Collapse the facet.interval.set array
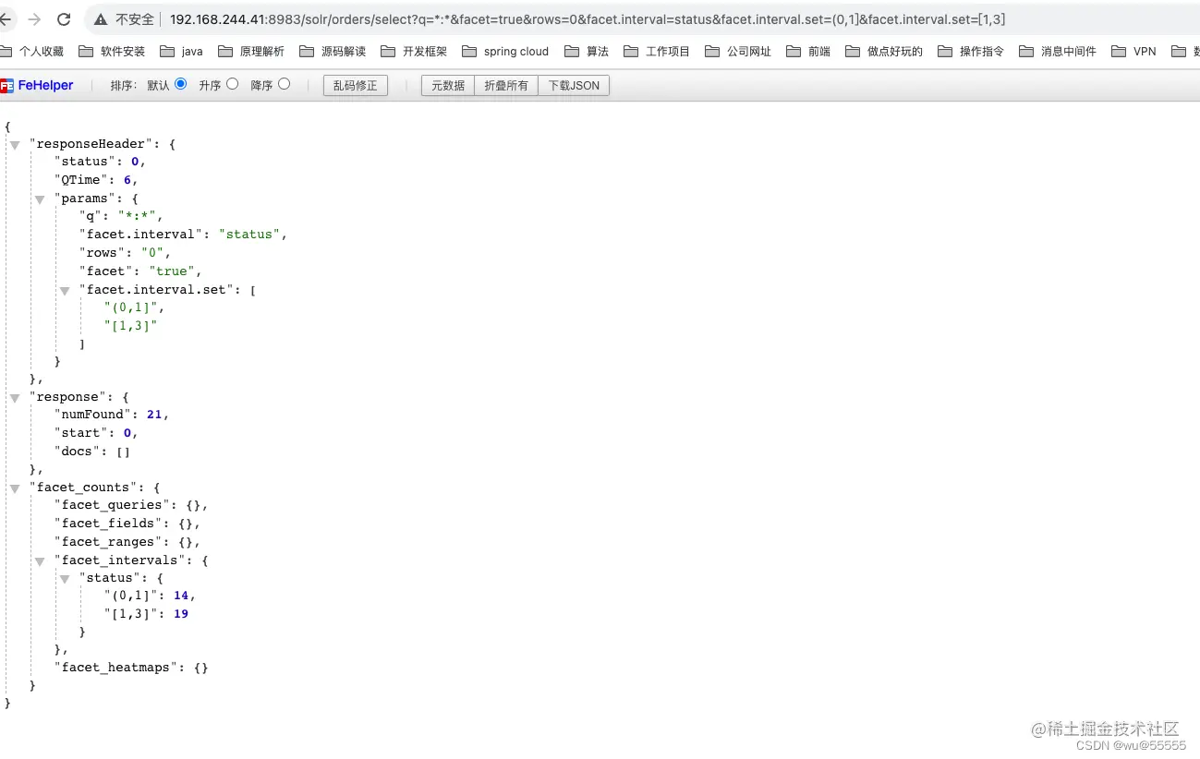 click(65, 290)
